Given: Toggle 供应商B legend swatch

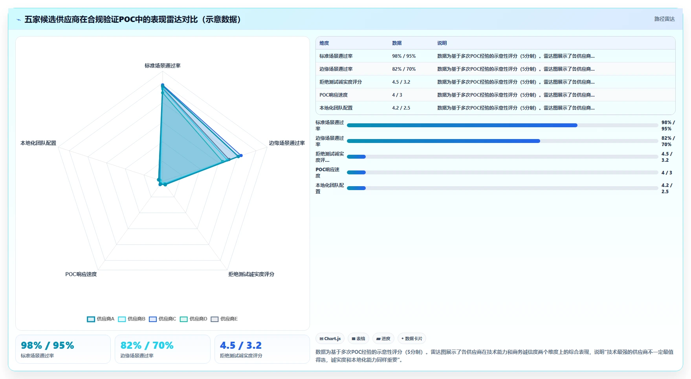Looking at the screenshot, I should pyautogui.click(x=122, y=319).
